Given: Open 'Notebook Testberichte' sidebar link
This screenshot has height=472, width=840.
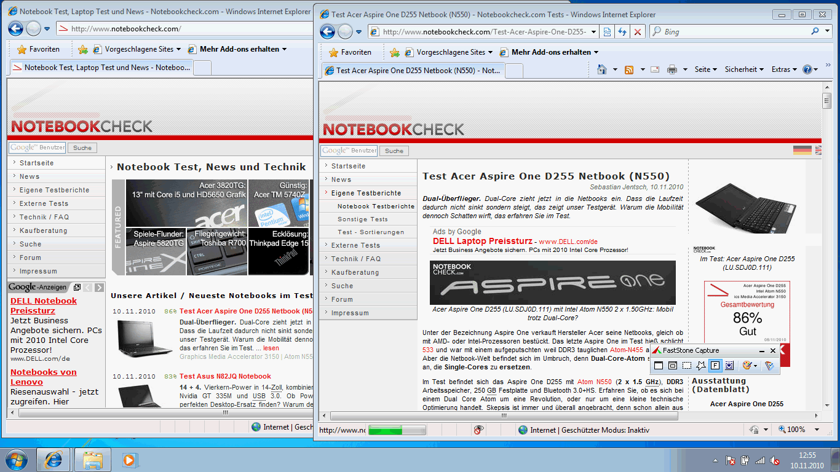Looking at the screenshot, I should click(376, 206).
